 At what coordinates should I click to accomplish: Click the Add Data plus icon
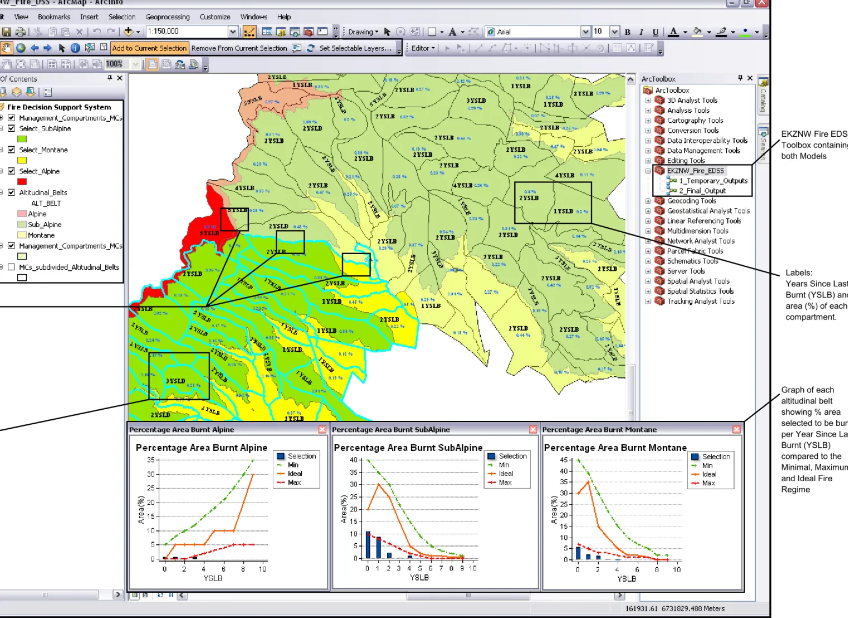tap(129, 31)
